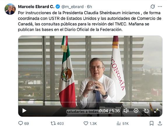Mute the video volume speaker
The width and height of the screenshot is (167, 129).
coord(126,111)
